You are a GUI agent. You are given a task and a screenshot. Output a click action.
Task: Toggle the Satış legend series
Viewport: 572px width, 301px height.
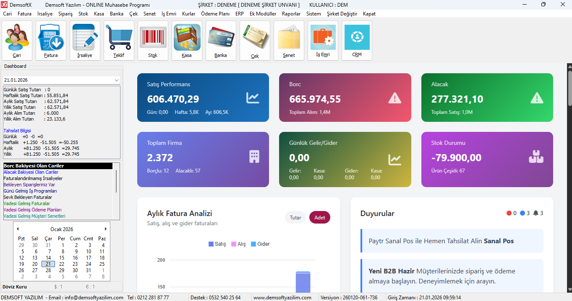point(217,244)
